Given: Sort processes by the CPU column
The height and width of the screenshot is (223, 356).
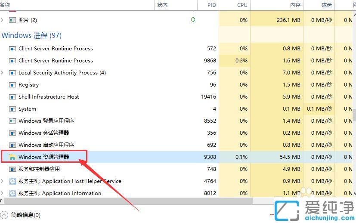Looking at the screenshot, I should [x=242, y=5].
